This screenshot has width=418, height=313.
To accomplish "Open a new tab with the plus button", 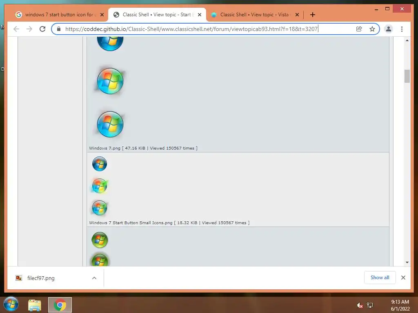I will click(x=312, y=15).
